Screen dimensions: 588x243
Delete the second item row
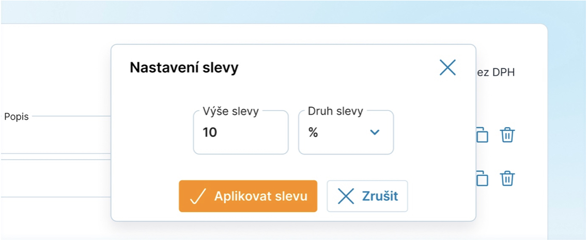(x=507, y=178)
